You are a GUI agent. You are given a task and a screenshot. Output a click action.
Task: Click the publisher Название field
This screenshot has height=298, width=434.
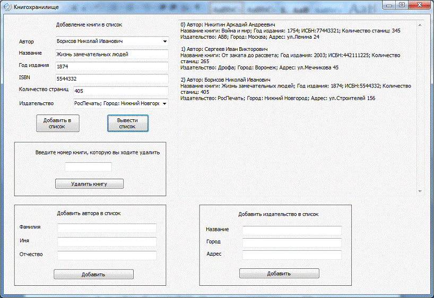(292, 230)
